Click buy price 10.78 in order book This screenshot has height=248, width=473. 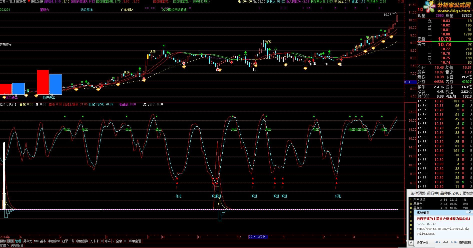coord(445,44)
